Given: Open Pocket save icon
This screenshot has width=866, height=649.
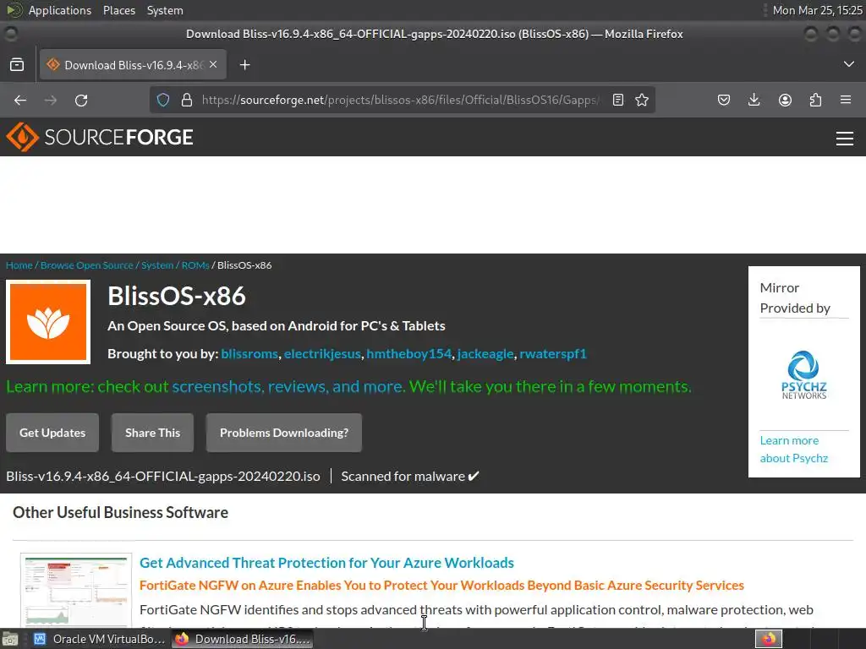Looking at the screenshot, I should [724, 100].
